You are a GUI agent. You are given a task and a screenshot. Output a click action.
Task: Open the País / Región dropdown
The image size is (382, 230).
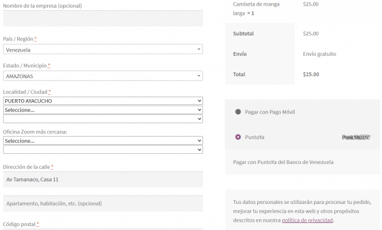[x=103, y=50]
